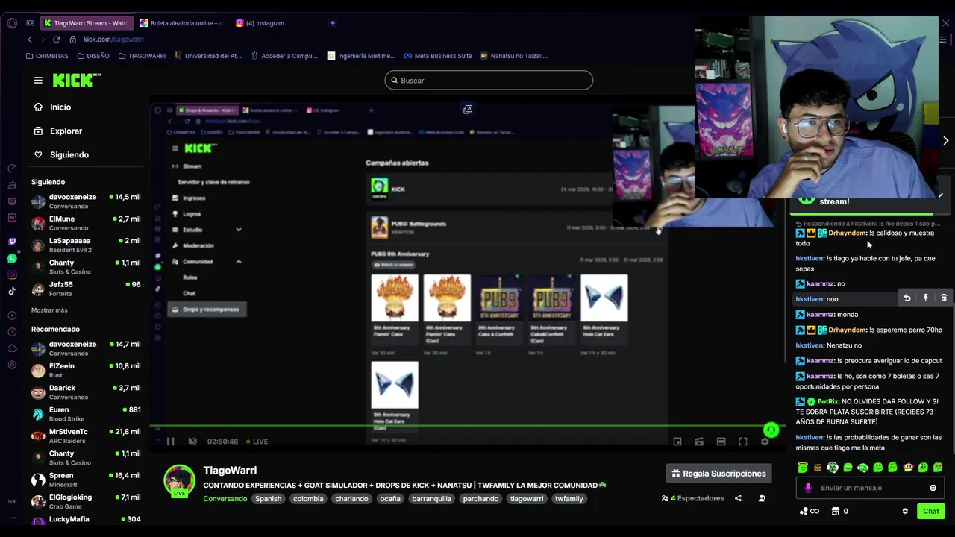955x537 pixels.
Task: Select the colombia tag
Action: click(308, 499)
